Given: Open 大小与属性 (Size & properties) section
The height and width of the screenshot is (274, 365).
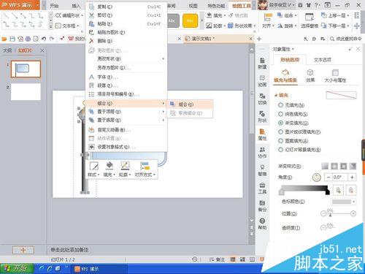Looking at the screenshot, I should click(x=335, y=75).
